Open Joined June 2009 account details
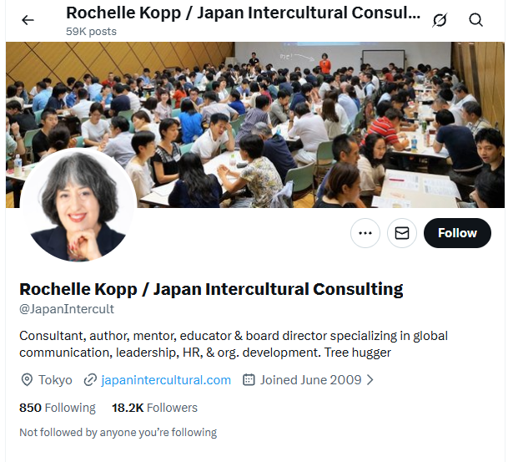Screen dimensions: 513x462 click(x=311, y=380)
